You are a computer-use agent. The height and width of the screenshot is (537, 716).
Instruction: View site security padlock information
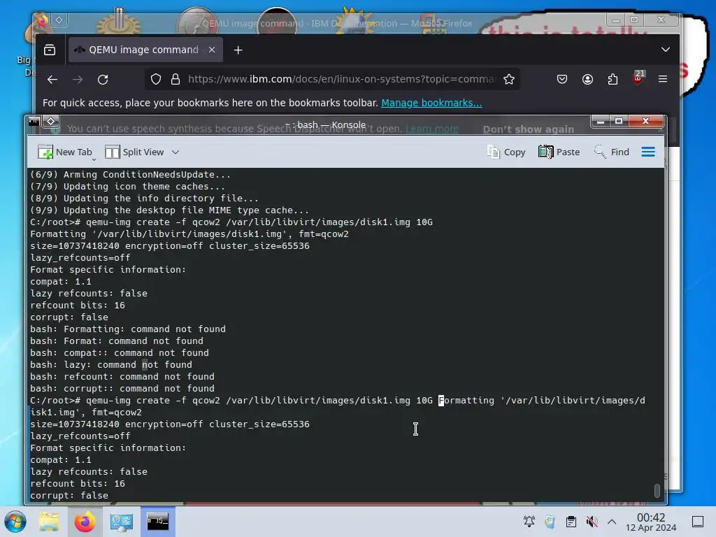pyautogui.click(x=176, y=80)
